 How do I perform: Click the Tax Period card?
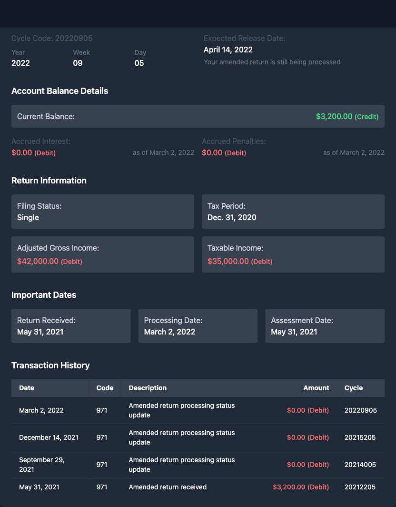(293, 212)
